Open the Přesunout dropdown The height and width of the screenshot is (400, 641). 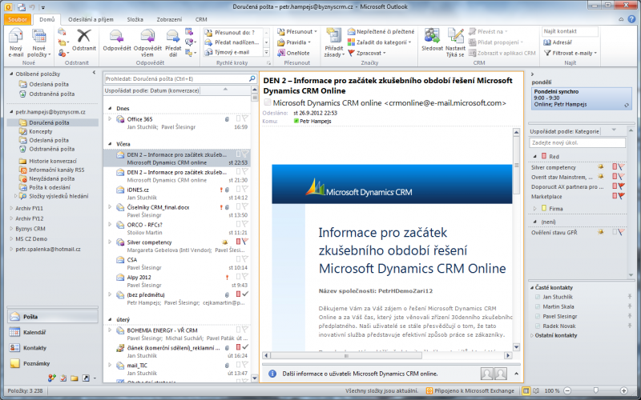pos(296,31)
